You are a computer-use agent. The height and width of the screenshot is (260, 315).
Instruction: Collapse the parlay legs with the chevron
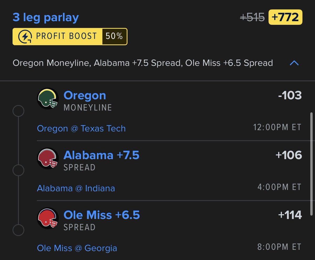(294, 63)
